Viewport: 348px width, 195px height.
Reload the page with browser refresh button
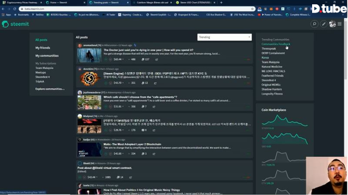(15, 9)
